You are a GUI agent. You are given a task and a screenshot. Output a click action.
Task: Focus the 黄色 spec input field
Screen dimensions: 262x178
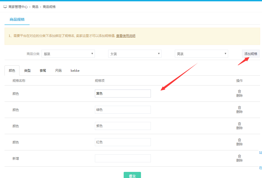123,94
